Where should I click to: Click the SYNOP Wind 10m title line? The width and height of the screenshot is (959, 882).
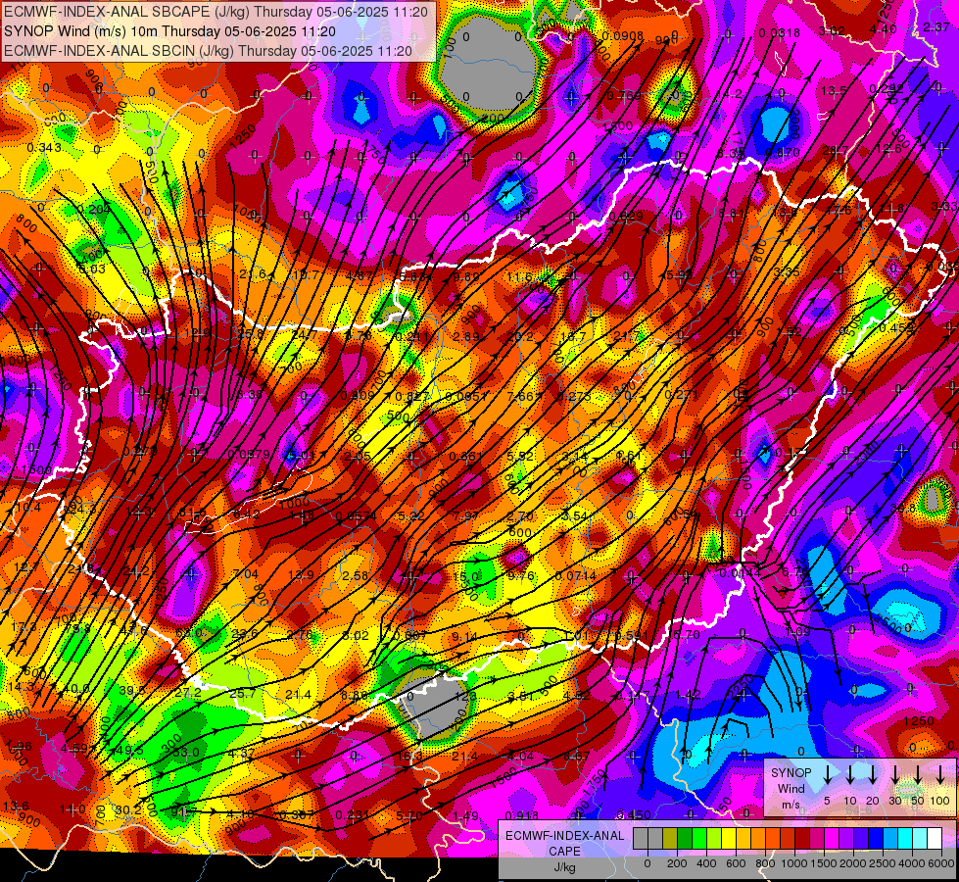pyautogui.click(x=169, y=31)
